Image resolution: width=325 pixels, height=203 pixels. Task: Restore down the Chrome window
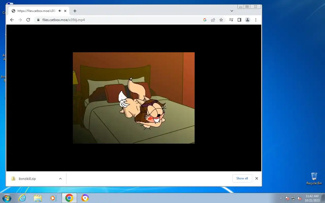tap(247, 7)
